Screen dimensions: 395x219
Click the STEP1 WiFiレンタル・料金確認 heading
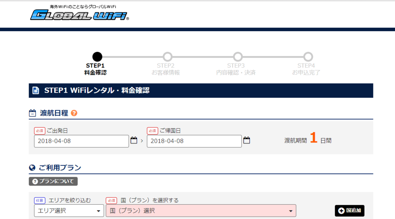pos(97,90)
